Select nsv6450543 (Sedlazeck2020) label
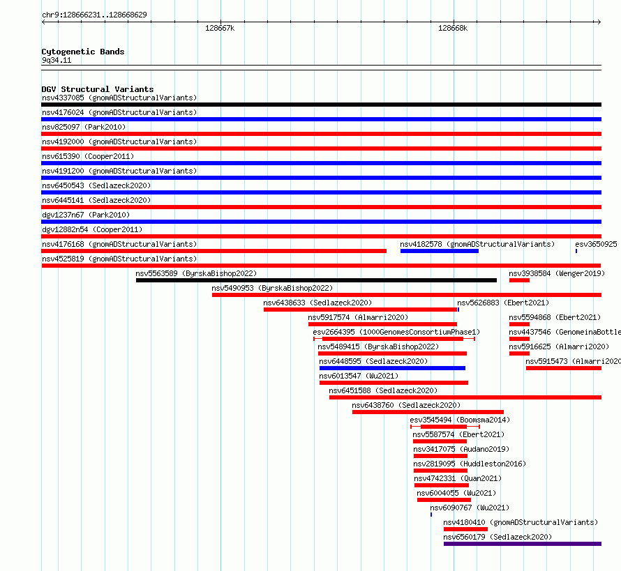This screenshot has height=571, width=621. (x=96, y=185)
